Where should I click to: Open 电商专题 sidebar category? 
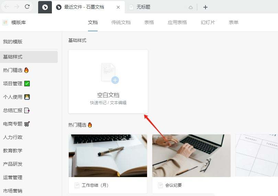point(16,124)
